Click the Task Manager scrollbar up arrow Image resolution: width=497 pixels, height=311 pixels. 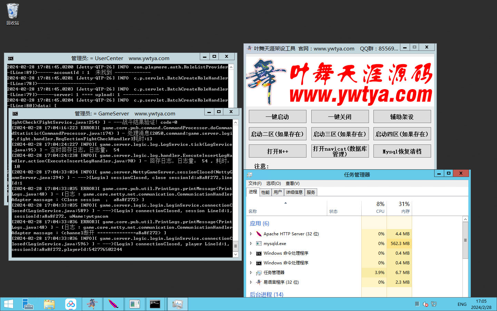pyautogui.click(x=465, y=219)
